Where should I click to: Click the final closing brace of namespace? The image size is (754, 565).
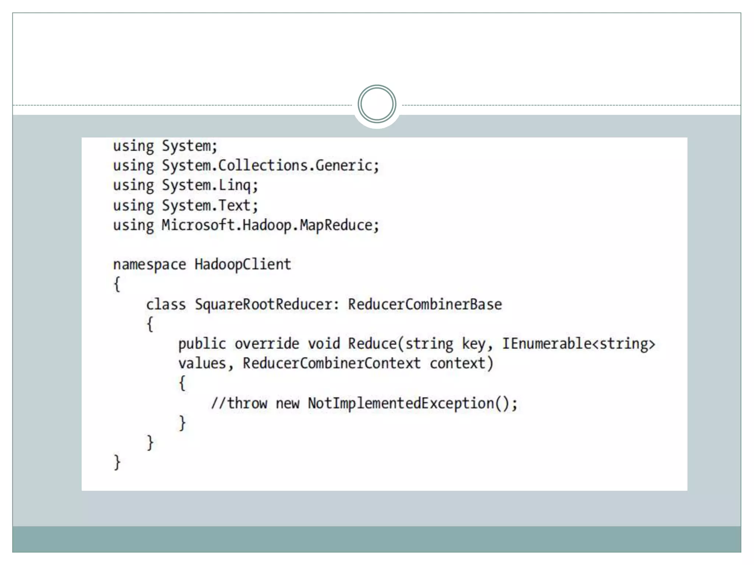pyautogui.click(x=117, y=462)
